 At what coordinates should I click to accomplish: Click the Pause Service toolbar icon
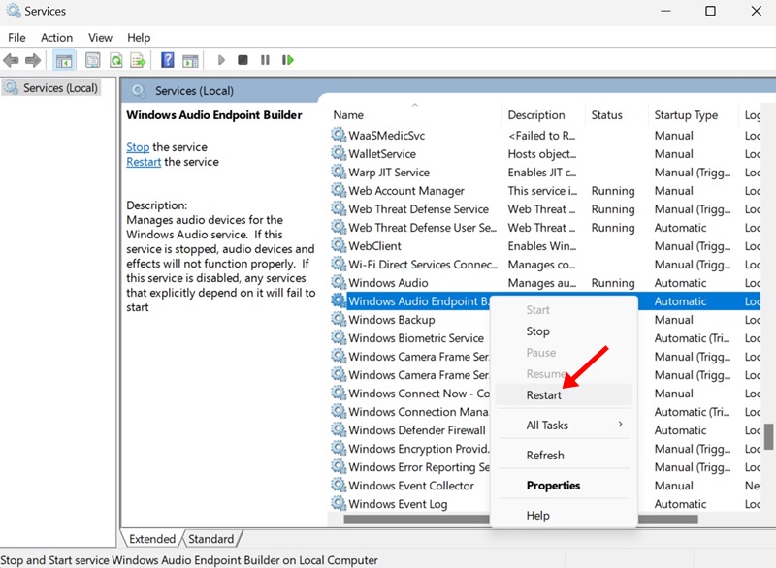[x=265, y=60]
